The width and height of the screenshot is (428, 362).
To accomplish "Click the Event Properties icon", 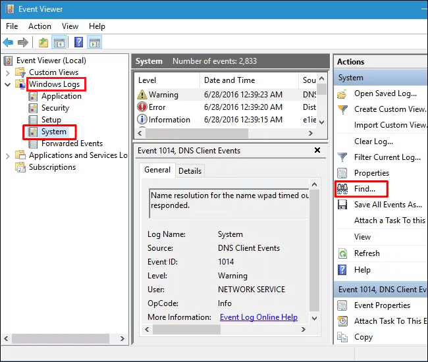I will tap(342, 305).
